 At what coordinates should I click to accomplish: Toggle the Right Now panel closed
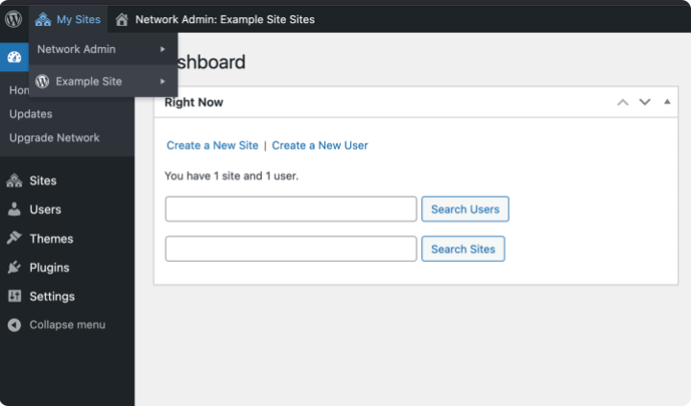[667, 102]
